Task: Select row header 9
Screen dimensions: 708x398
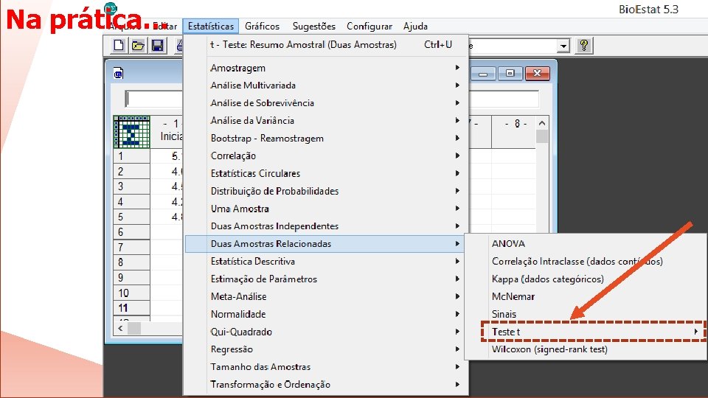Action: tap(131, 278)
